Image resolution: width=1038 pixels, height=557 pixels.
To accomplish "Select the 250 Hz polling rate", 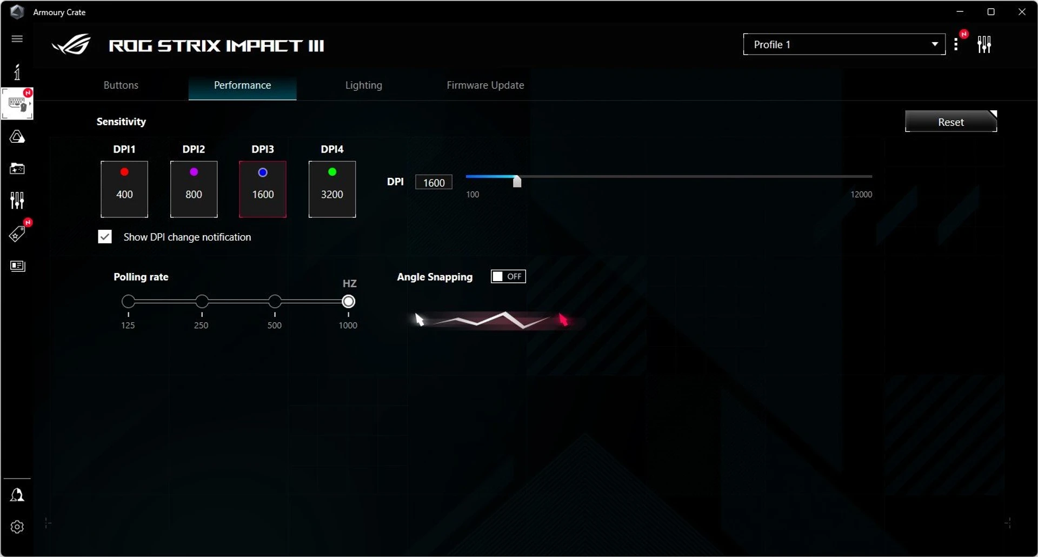I will click(202, 301).
